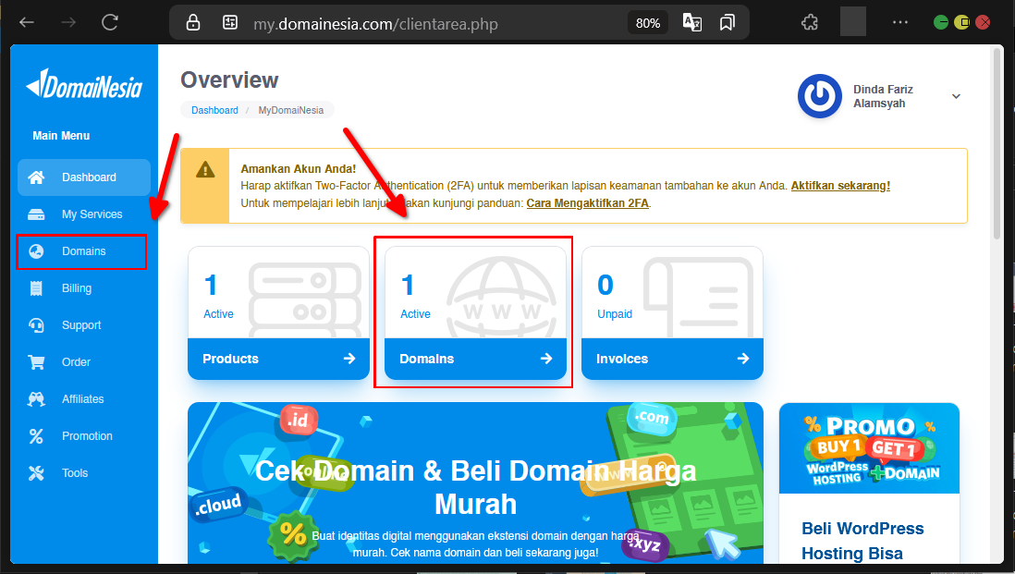
Task: Click the Tools wrench icon
Action: pos(36,473)
